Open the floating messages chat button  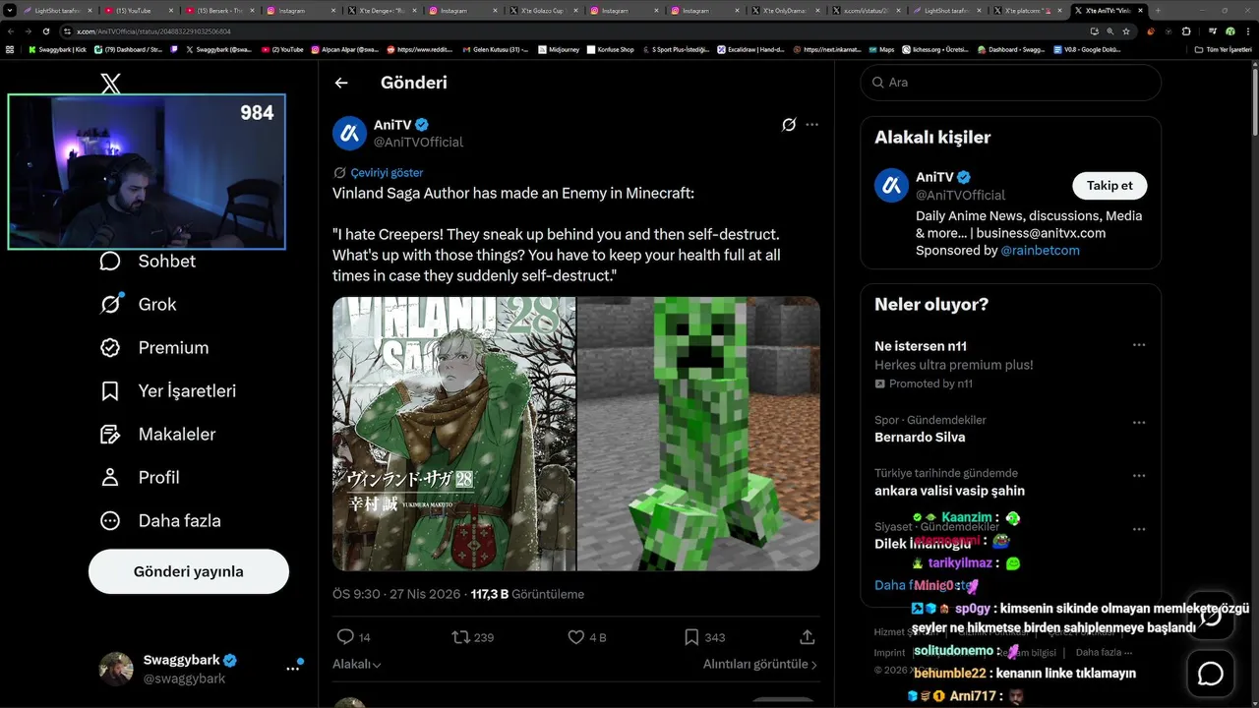click(x=1210, y=674)
